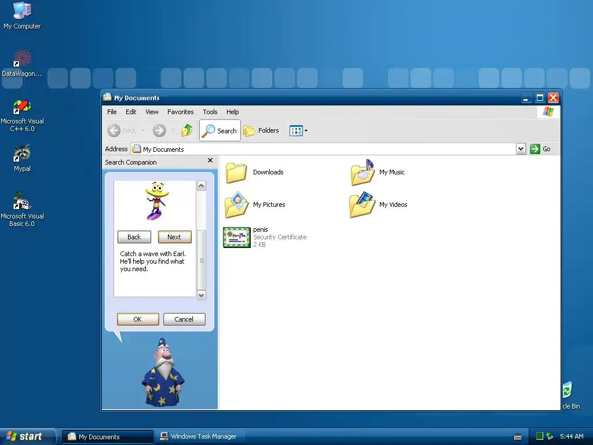
Task: Click Next to see another search character
Action: click(175, 237)
